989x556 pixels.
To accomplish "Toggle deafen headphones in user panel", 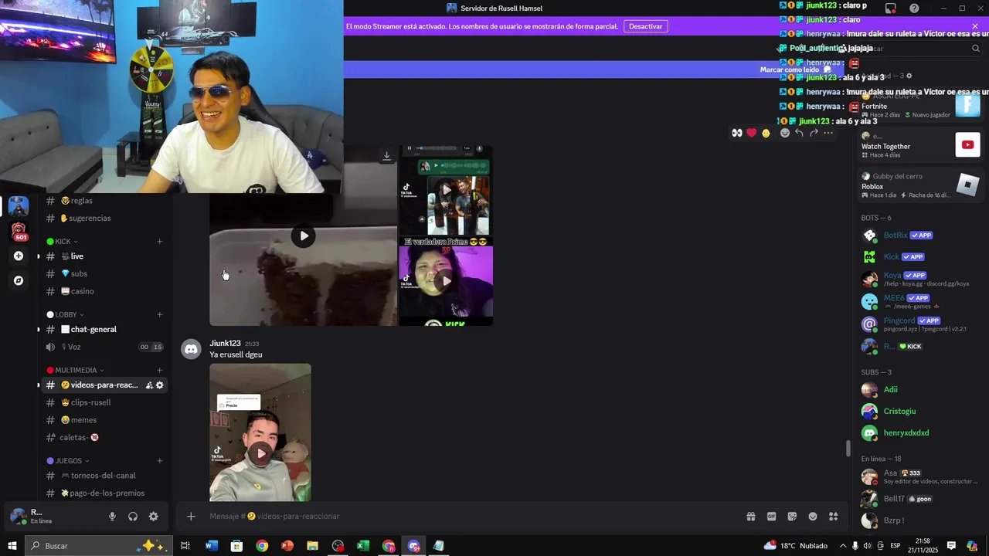I will pos(133,517).
